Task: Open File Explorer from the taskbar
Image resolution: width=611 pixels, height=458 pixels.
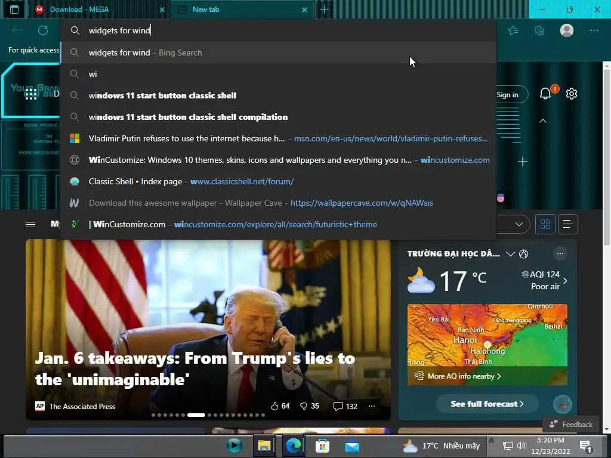Action: (x=264, y=445)
